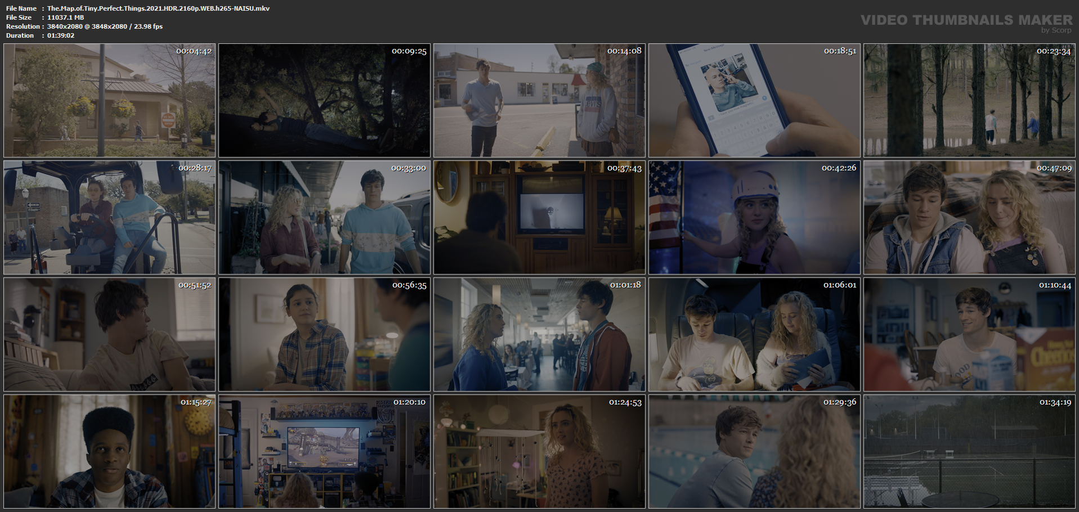
Task: Open the thumbnail at 00:09:25
Action: click(324, 100)
